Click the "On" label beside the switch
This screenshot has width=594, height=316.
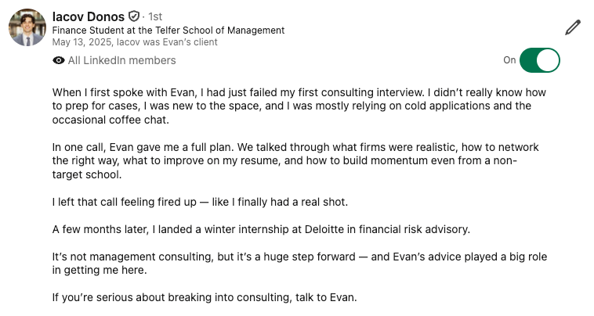509,60
